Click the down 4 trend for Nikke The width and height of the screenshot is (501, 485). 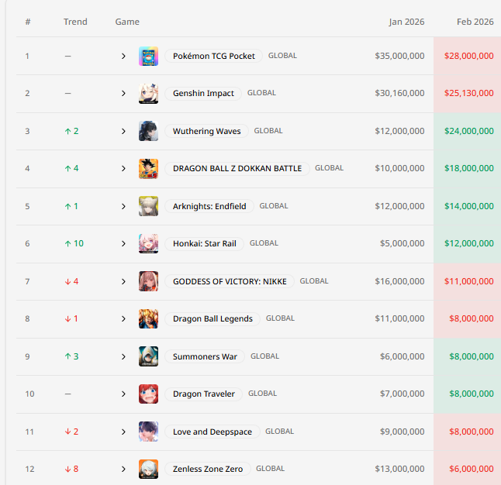coord(71,281)
